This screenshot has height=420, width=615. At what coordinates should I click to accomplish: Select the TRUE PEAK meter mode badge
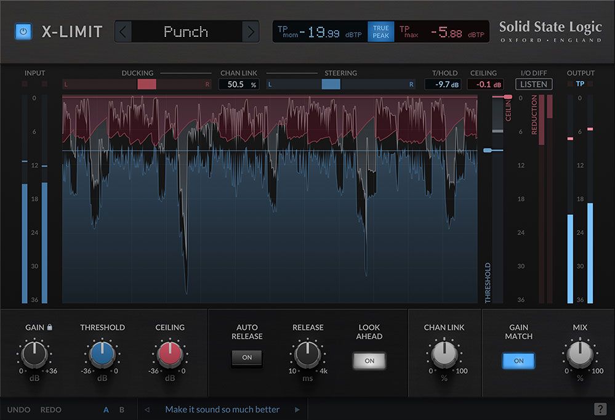point(380,31)
